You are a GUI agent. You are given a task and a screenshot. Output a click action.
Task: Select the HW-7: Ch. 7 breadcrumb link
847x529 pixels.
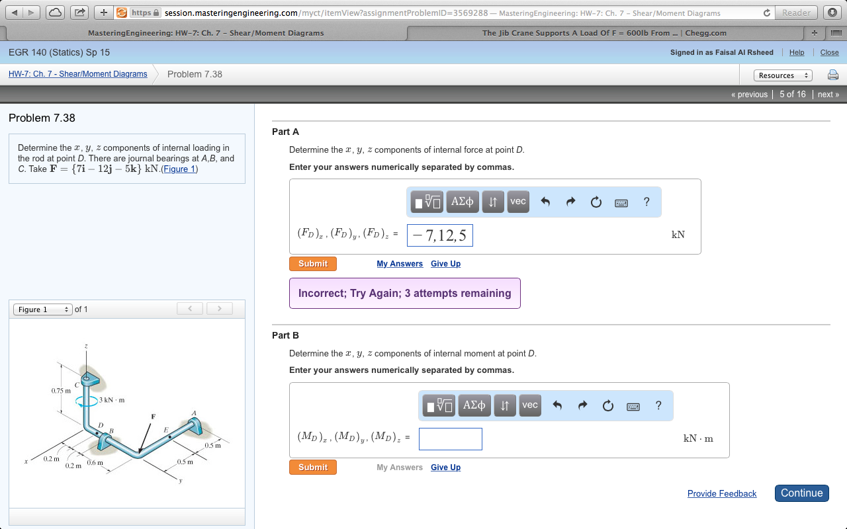[78, 74]
